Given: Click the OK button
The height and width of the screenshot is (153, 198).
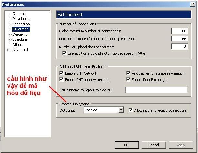Looking at the screenshot, I should click(x=127, y=145).
